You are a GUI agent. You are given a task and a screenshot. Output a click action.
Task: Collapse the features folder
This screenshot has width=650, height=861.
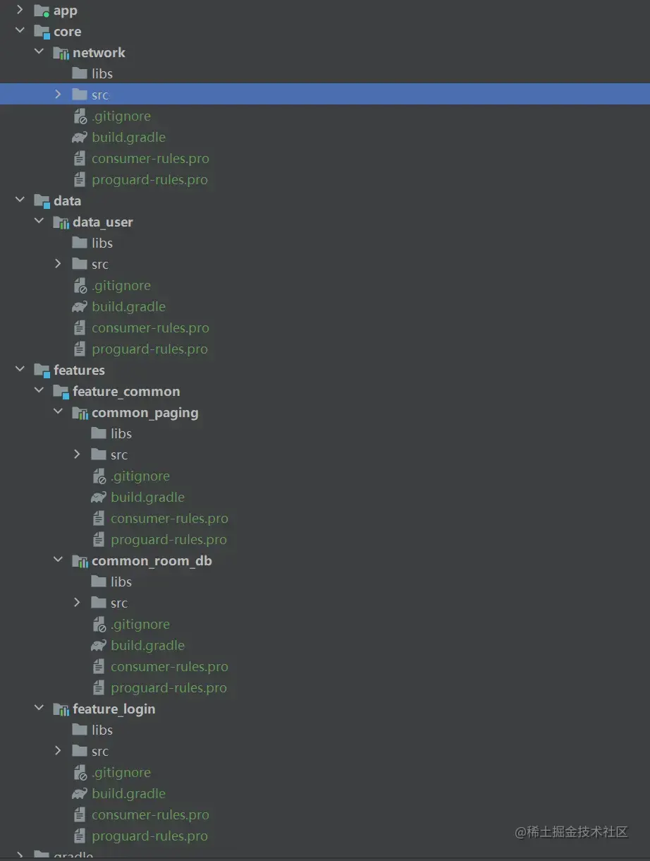[20, 371]
